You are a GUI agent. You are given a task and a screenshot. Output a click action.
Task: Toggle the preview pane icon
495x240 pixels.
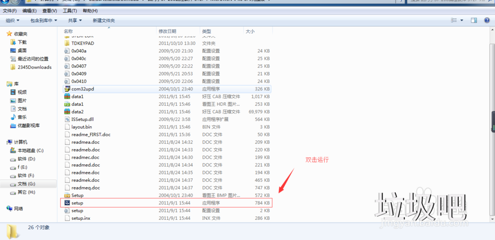click(474, 20)
